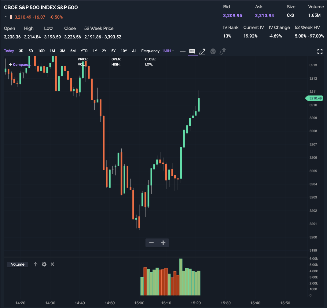Move Volume panel up with arrow
The image size is (327, 308).
tap(36, 264)
